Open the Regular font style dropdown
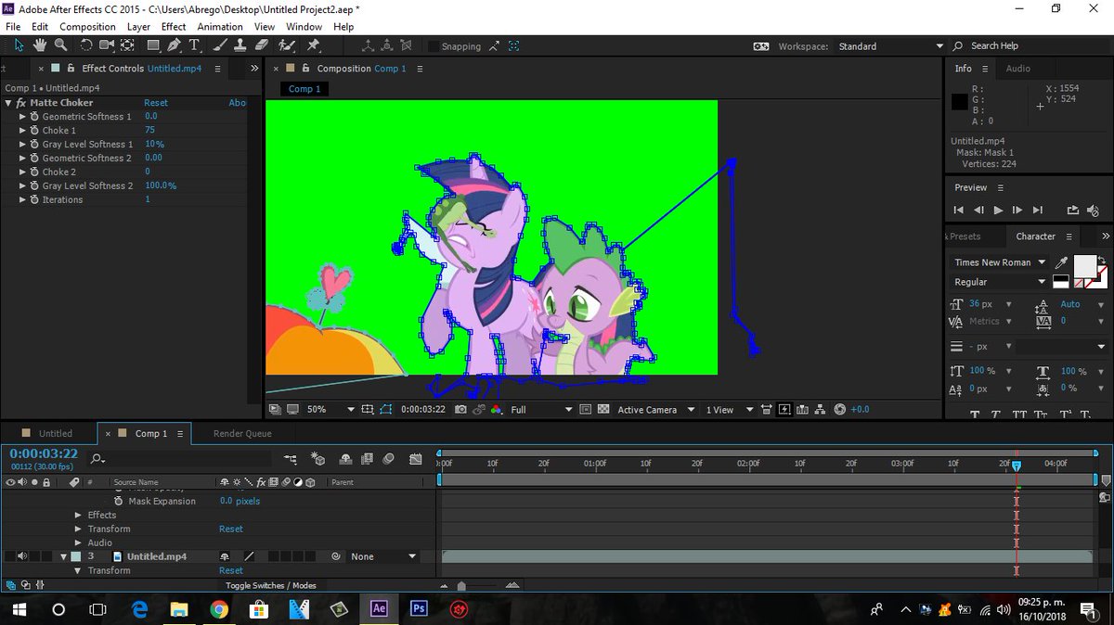The width and height of the screenshot is (1114, 625). (999, 282)
